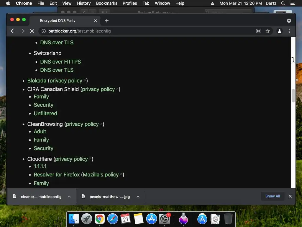The width and height of the screenshot is (302, 227).
Task: Open CIRA Canadian Shield Family profile
Action: pos(41,97)
